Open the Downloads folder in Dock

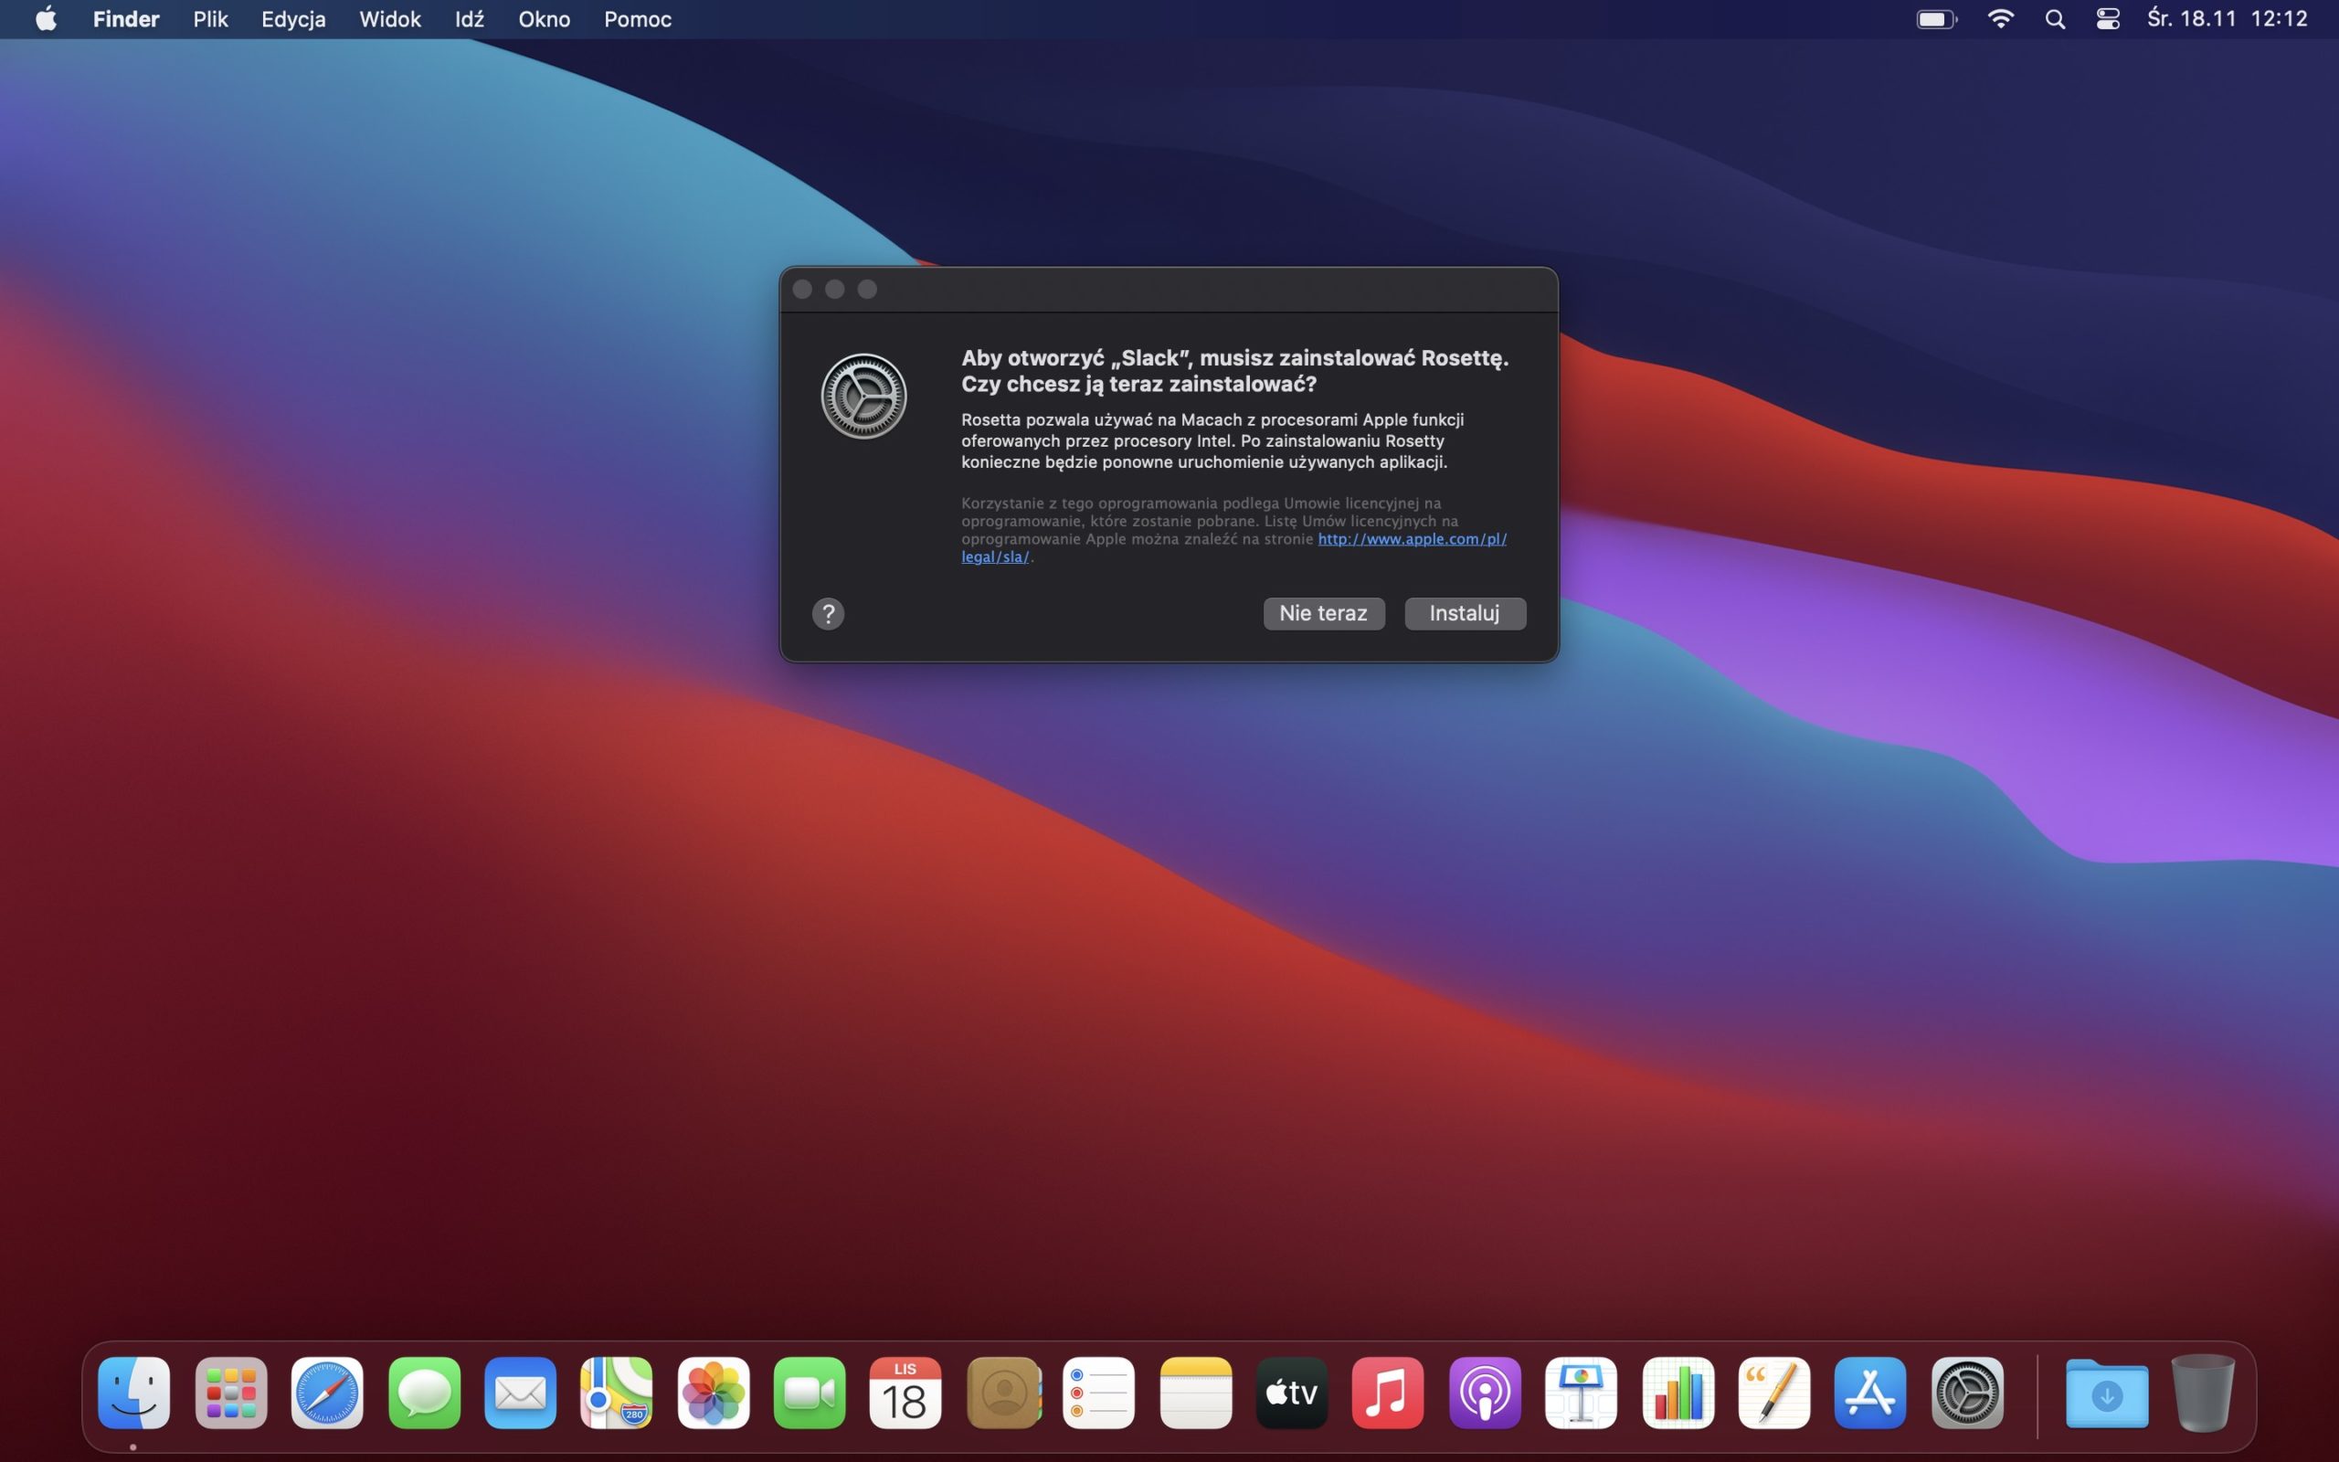tap(2107, 1393)
